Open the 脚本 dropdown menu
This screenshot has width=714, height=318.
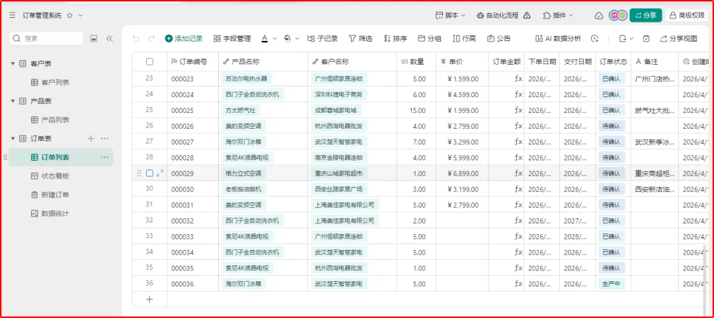click(x=450, y=15)
